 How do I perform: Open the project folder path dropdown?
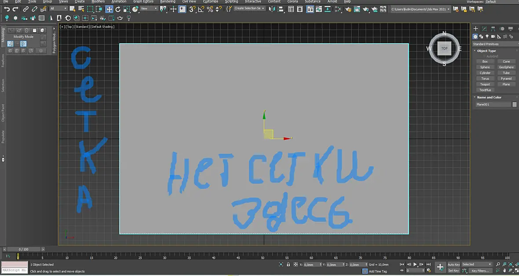420,9
